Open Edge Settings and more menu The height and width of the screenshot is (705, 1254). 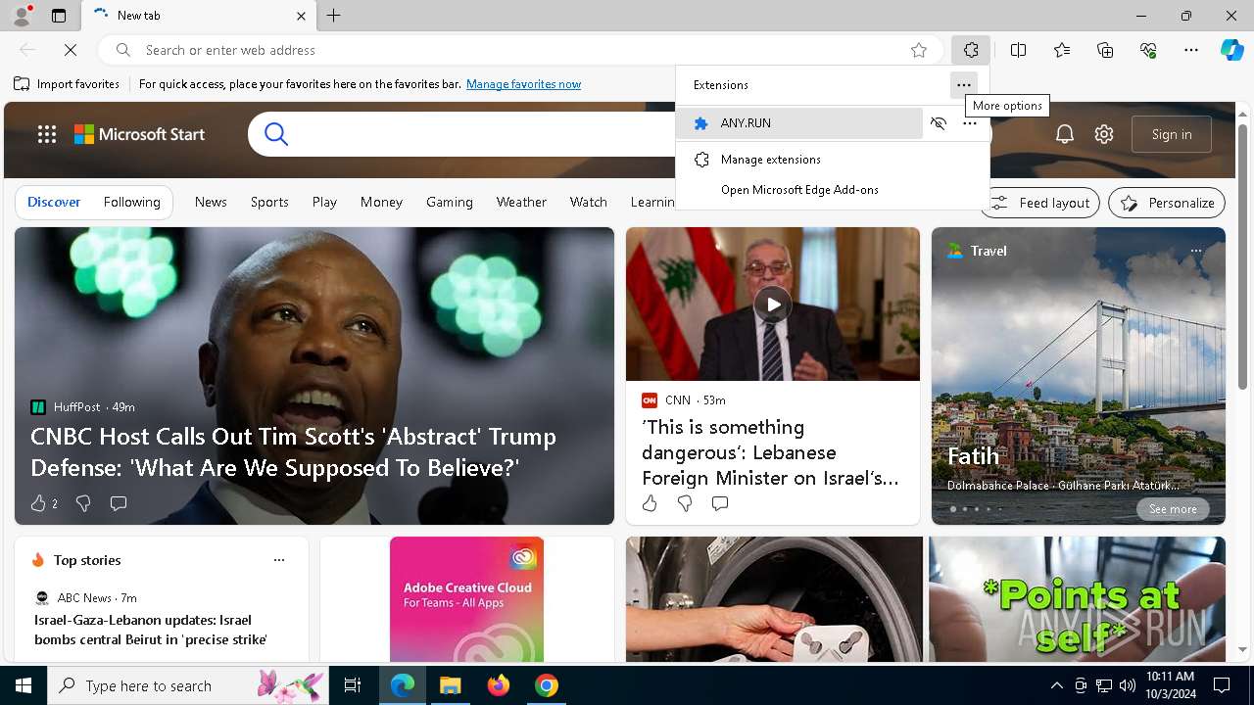[x=1191, y=50]
